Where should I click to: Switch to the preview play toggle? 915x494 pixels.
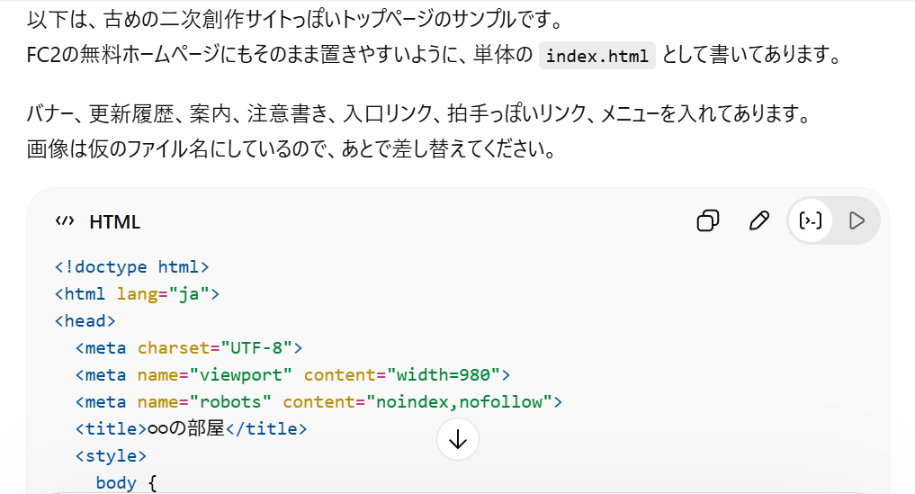pos(857,220)
